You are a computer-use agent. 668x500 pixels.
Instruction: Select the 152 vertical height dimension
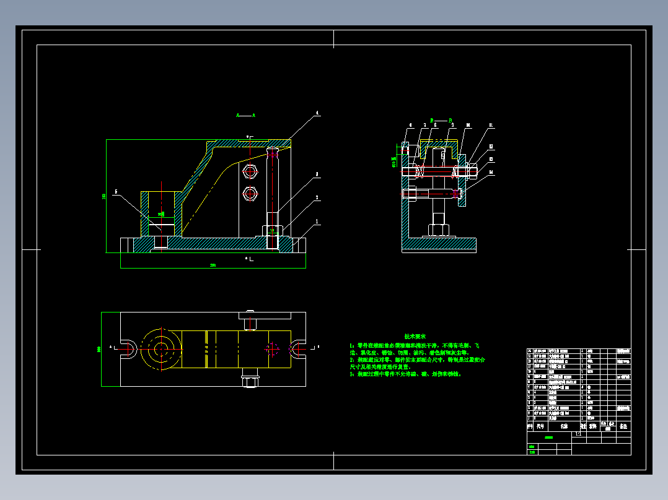point(103,196)
